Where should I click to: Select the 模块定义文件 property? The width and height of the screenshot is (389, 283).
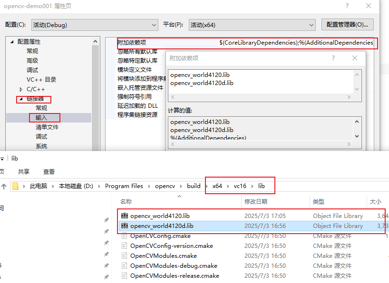(x=135, y=70)
